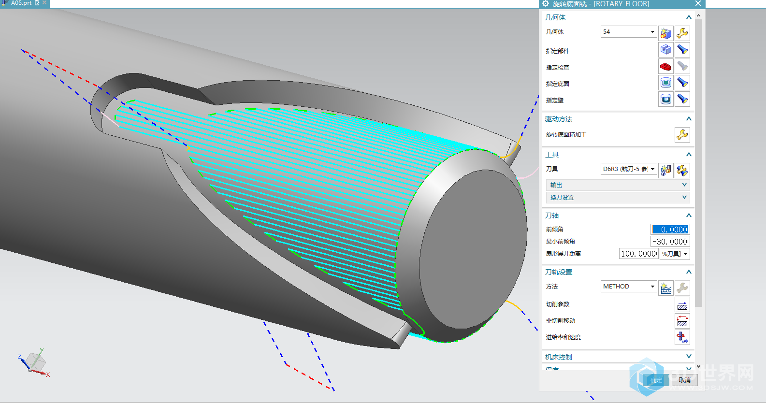This screenshot has width=766, height=403.
Task: Click the 最小前倾角 value field
Action: pyautogui.click(x=670, y=242)
